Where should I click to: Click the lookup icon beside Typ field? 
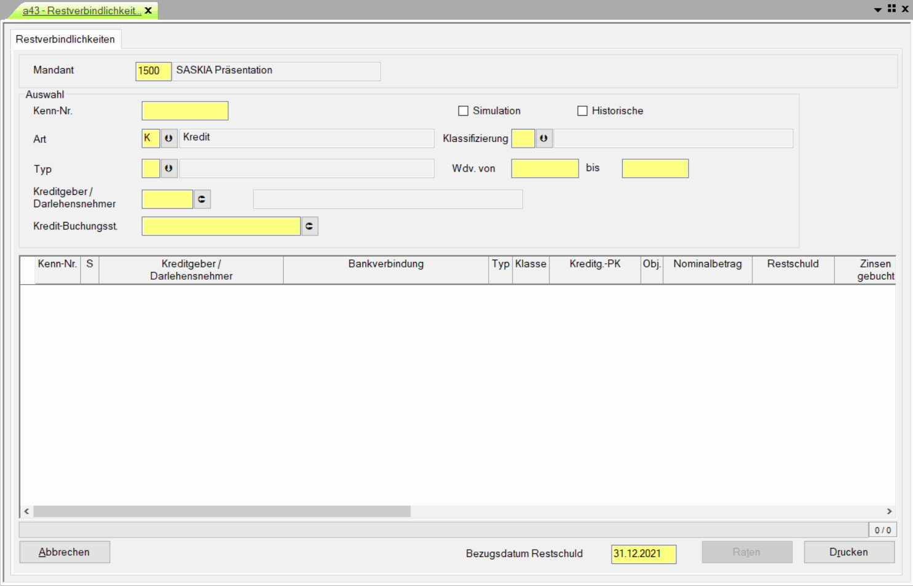tap(168, 168)
